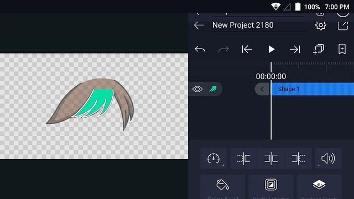Hide Shape 1 layer with the eye icon
The height and width of the screenshot is (199, 354).
[197, 89]
